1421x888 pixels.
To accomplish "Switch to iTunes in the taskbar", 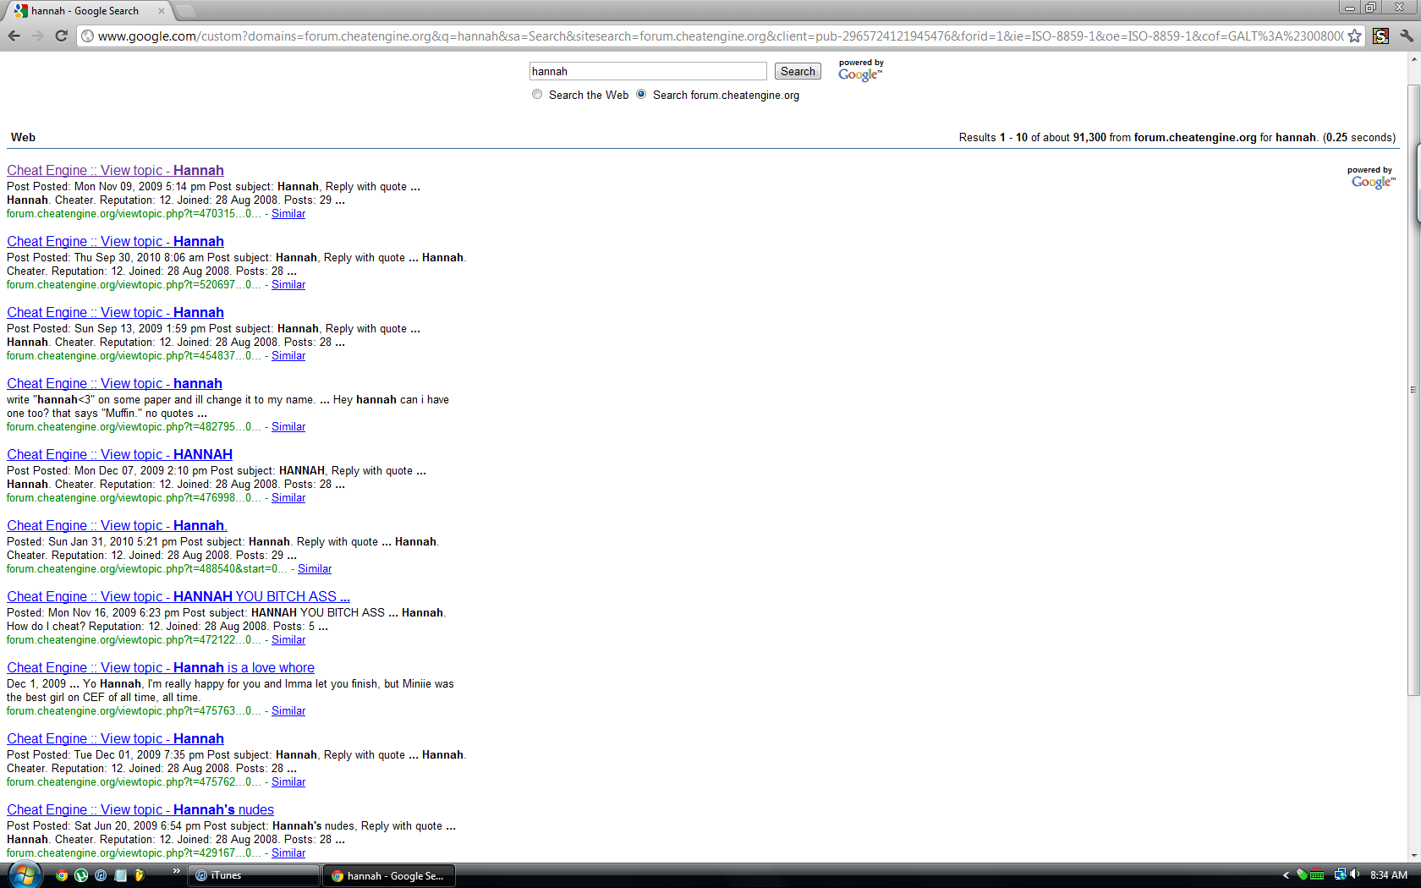I will pos(254,875).
